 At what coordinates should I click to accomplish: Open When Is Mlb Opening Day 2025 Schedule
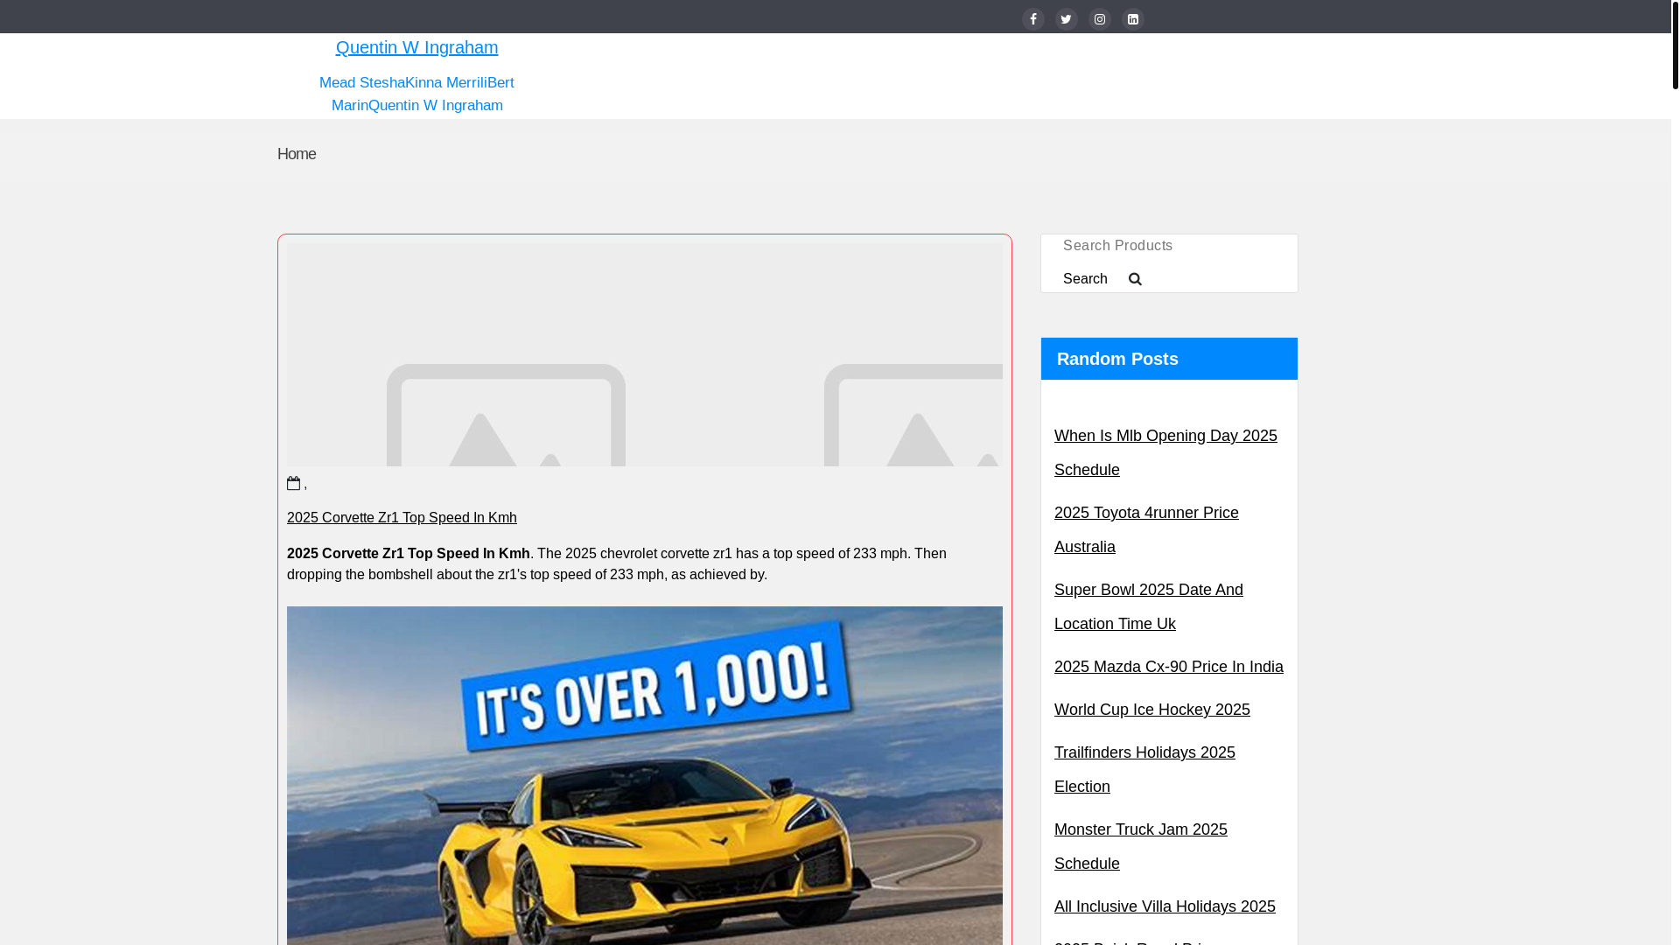click(x=1165, y=453)
